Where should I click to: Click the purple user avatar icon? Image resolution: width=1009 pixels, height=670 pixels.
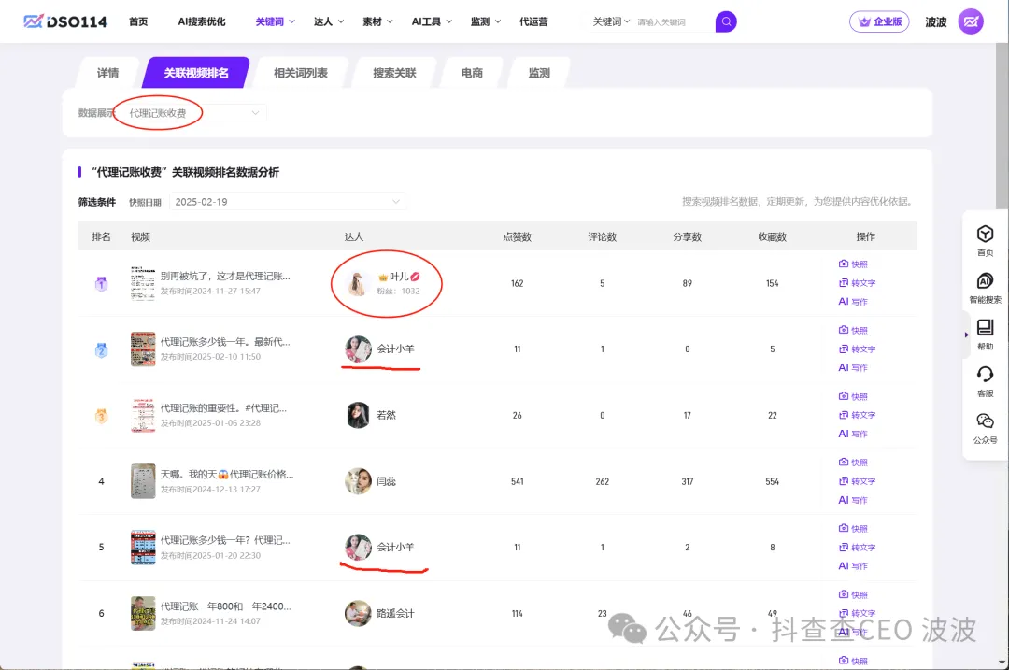pos(971,21)
